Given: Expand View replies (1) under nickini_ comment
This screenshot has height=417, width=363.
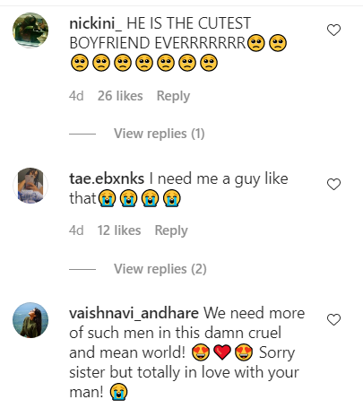Looking at the screenshot, I should point(160,134).
